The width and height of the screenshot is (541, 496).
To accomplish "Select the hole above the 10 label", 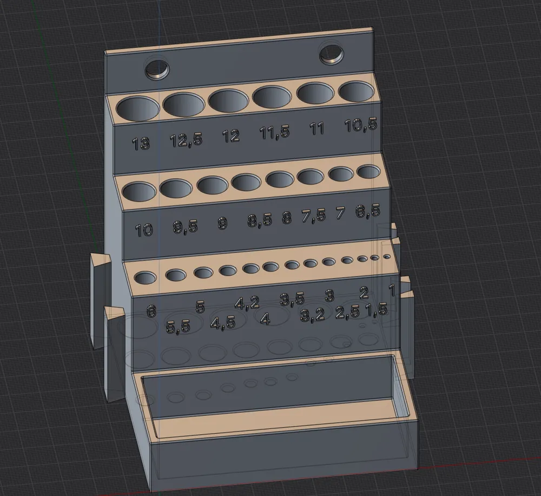I will [x=140, y=192].
